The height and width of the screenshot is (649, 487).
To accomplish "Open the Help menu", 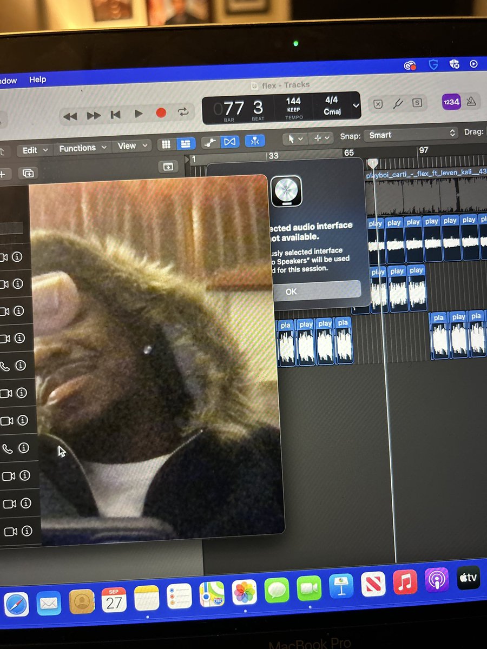I will pyautogui.click(x=37, y=80).
